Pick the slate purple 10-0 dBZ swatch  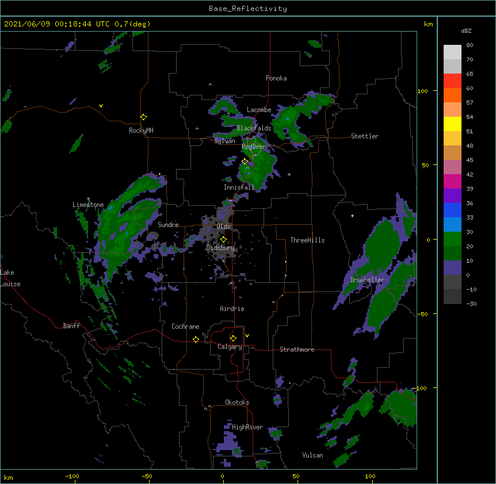point(452,268)
